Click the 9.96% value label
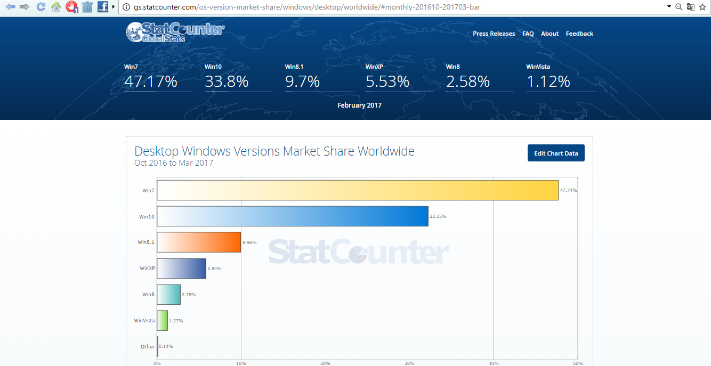 coord(249,242)
